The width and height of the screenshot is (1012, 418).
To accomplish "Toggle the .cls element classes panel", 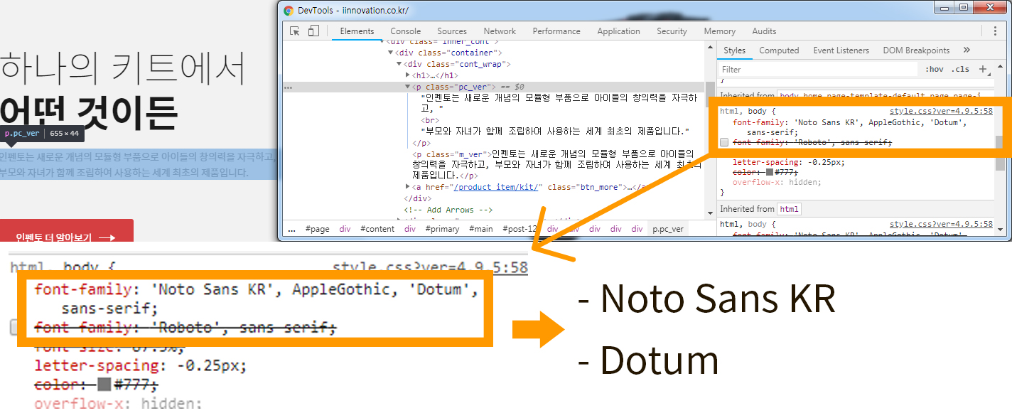I will click(961, 69).
